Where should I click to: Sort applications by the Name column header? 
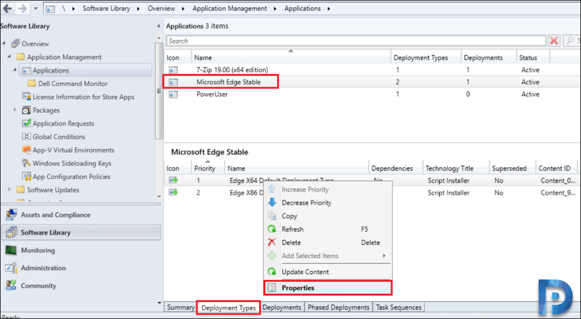[x=291, y=57]
